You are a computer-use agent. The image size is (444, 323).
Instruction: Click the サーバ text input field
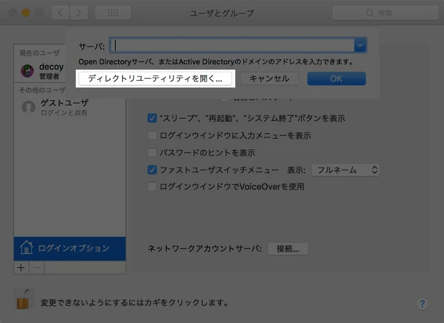tap(232, 45)
